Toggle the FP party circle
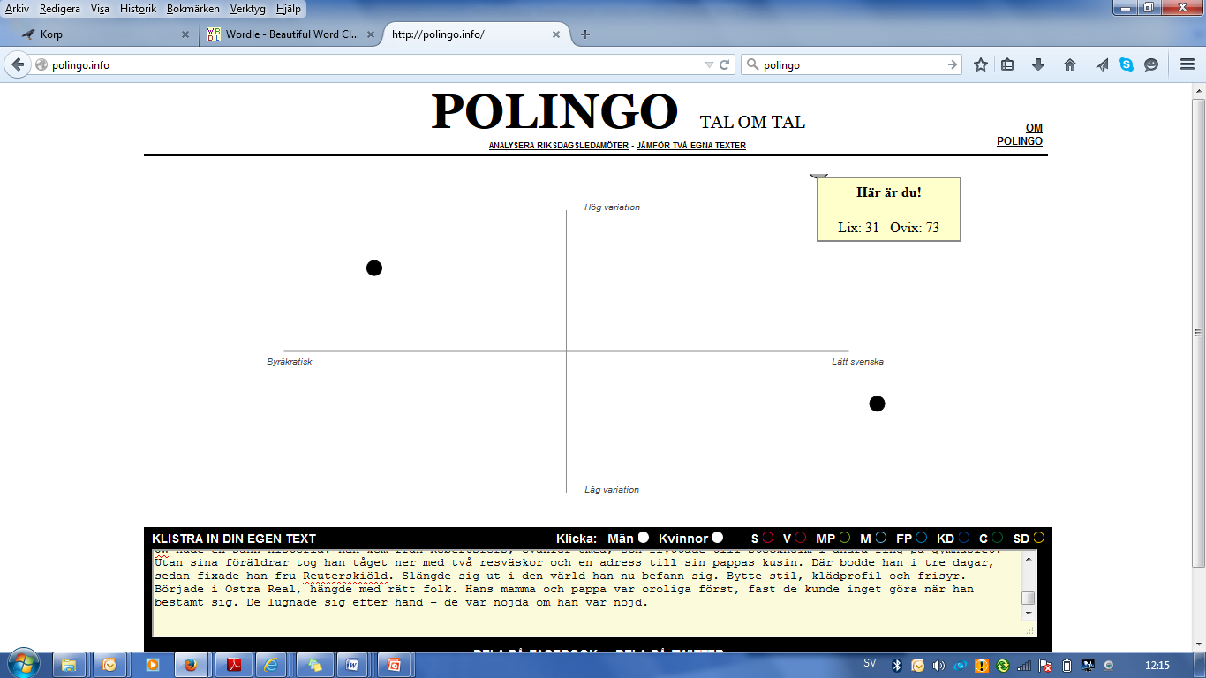1206x678 pixels. (x=922, y=538)
